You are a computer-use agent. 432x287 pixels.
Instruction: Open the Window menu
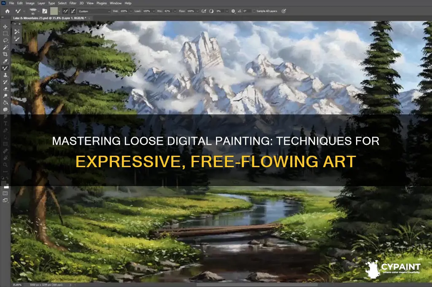click(116, 3)
